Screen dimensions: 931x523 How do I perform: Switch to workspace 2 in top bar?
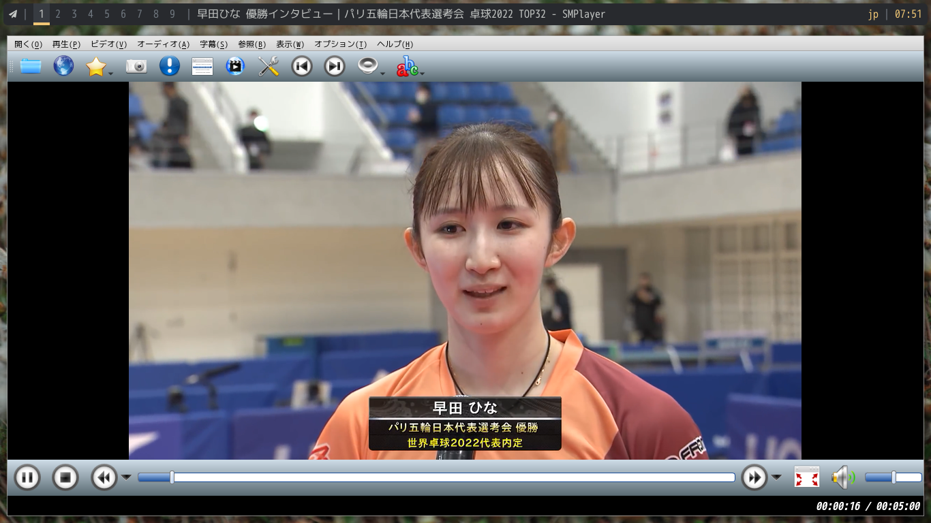58,14
